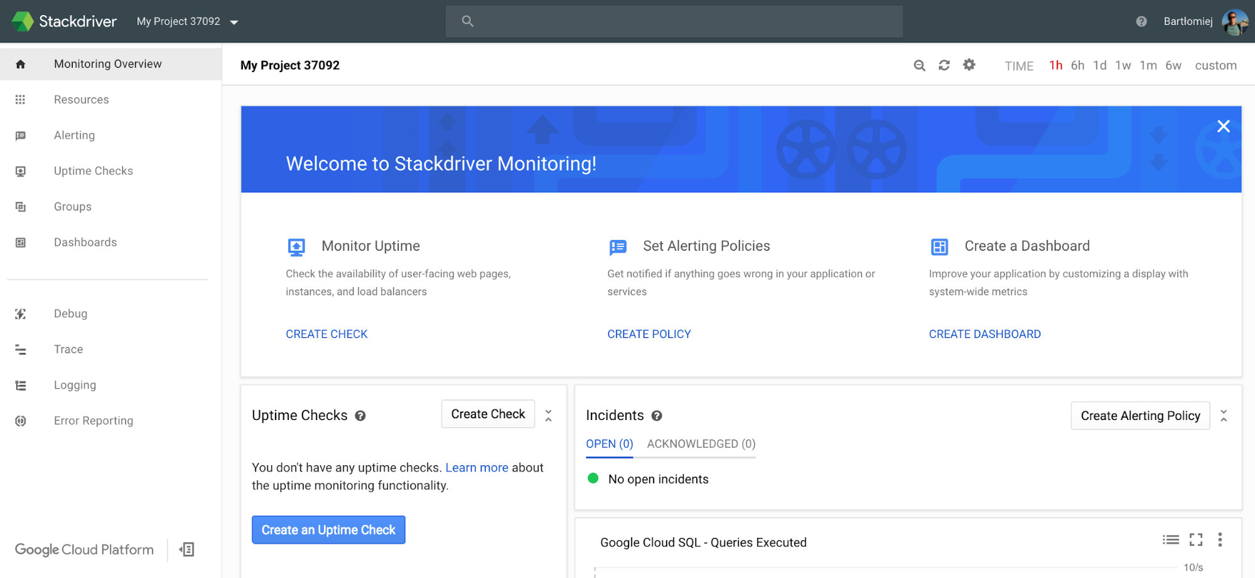Click the auto-refresh icon
The width and height of the screenshot is (1255, 578).
[944, 65]
